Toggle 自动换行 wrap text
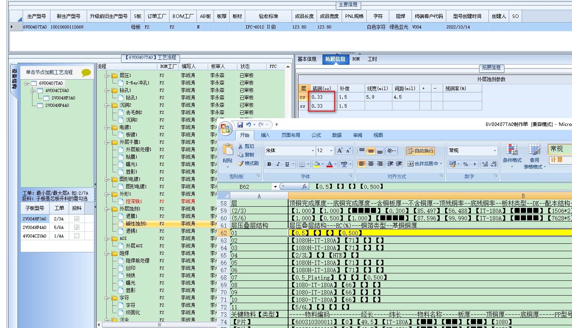The image size is (572, 328). click(420, 151)
